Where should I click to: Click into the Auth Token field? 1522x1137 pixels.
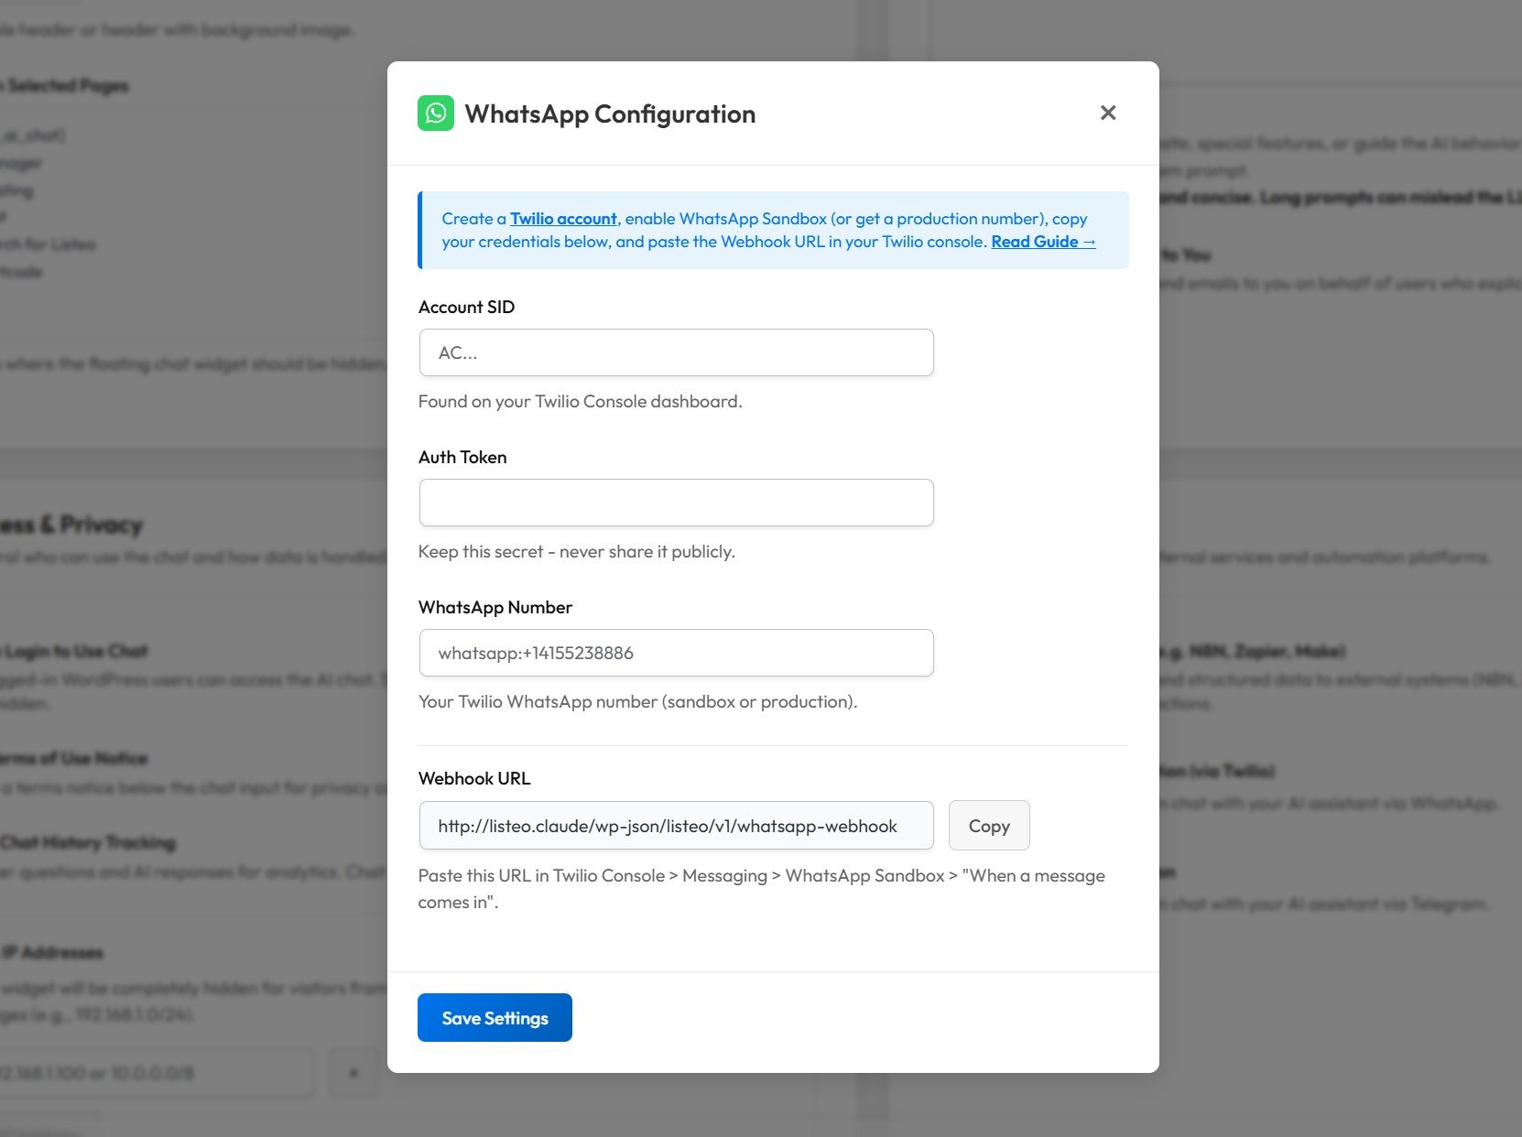676,503
